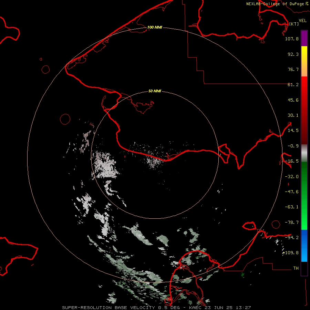Click the 92.3 velocity scale value
Screen dimensions: 310x310
[x=293, y=54]
